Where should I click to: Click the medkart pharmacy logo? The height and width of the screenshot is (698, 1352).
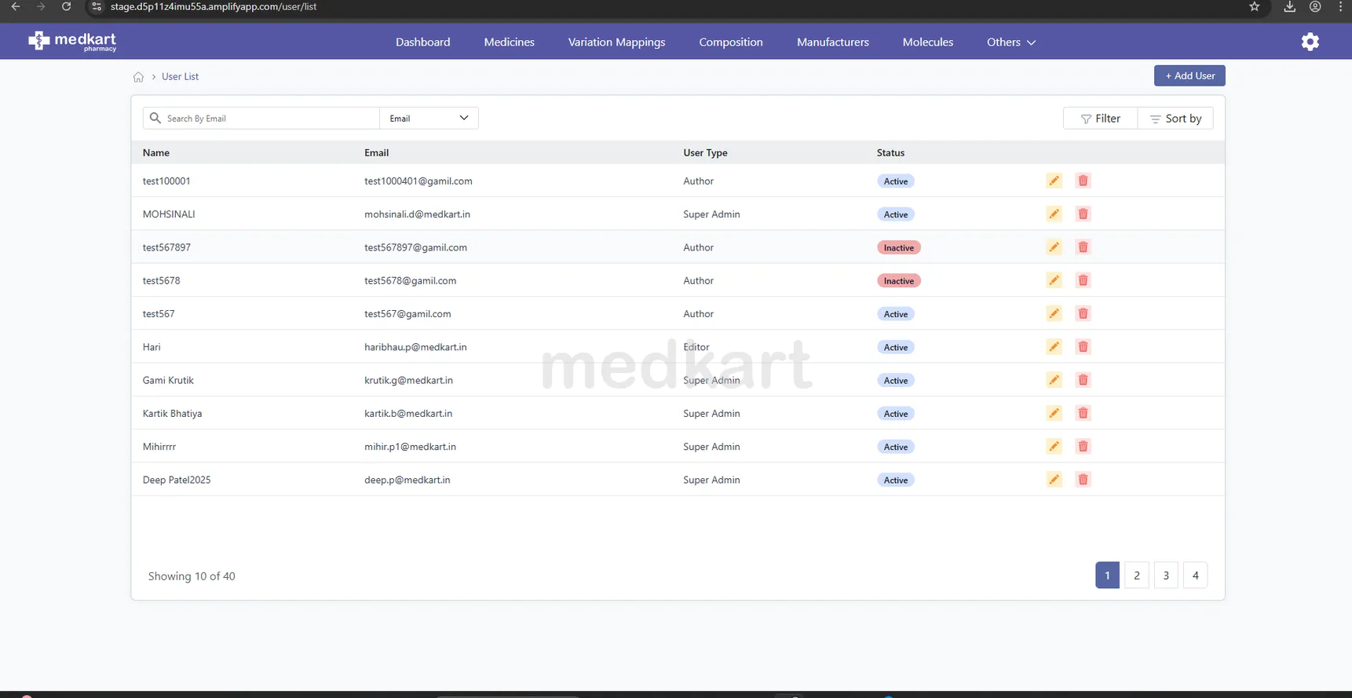pyautogui.click(x=72, y=42)
